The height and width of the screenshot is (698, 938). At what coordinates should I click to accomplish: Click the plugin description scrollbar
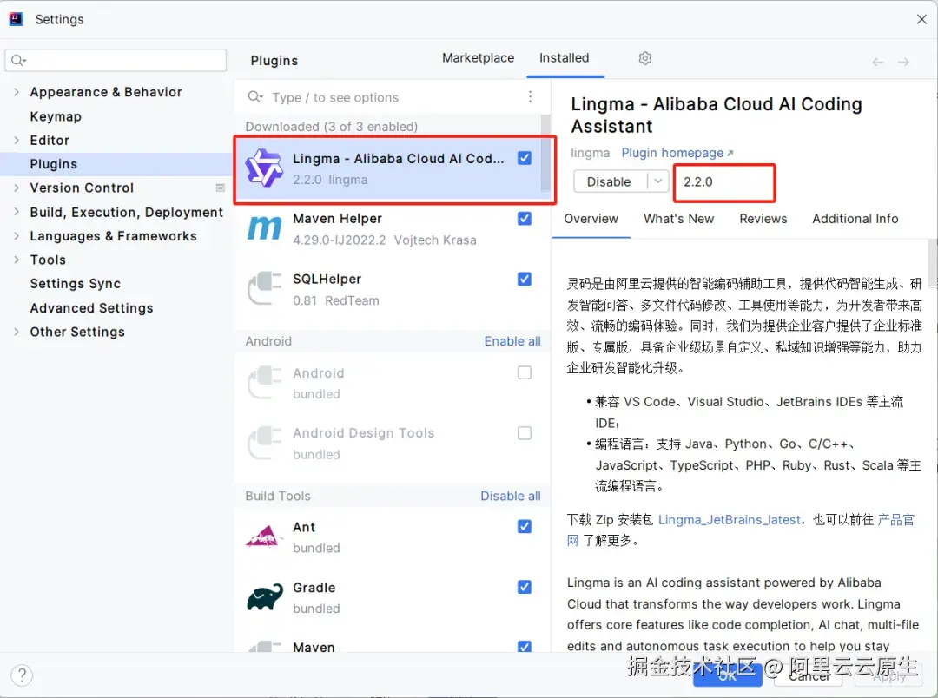point(933,264)
